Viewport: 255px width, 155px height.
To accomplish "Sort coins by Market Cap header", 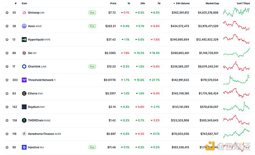I will (212, 3).
